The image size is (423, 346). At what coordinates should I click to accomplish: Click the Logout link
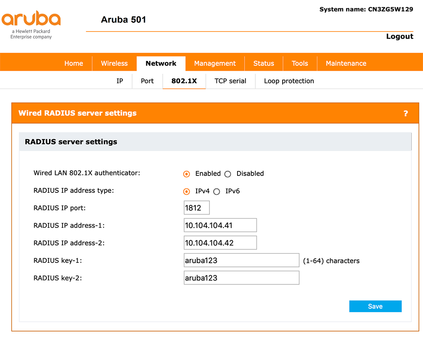pos(399,36)
